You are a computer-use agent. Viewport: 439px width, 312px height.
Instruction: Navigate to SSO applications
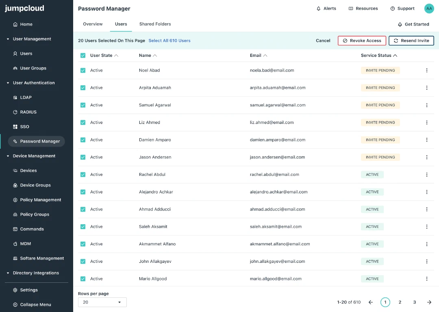point(21,127)
